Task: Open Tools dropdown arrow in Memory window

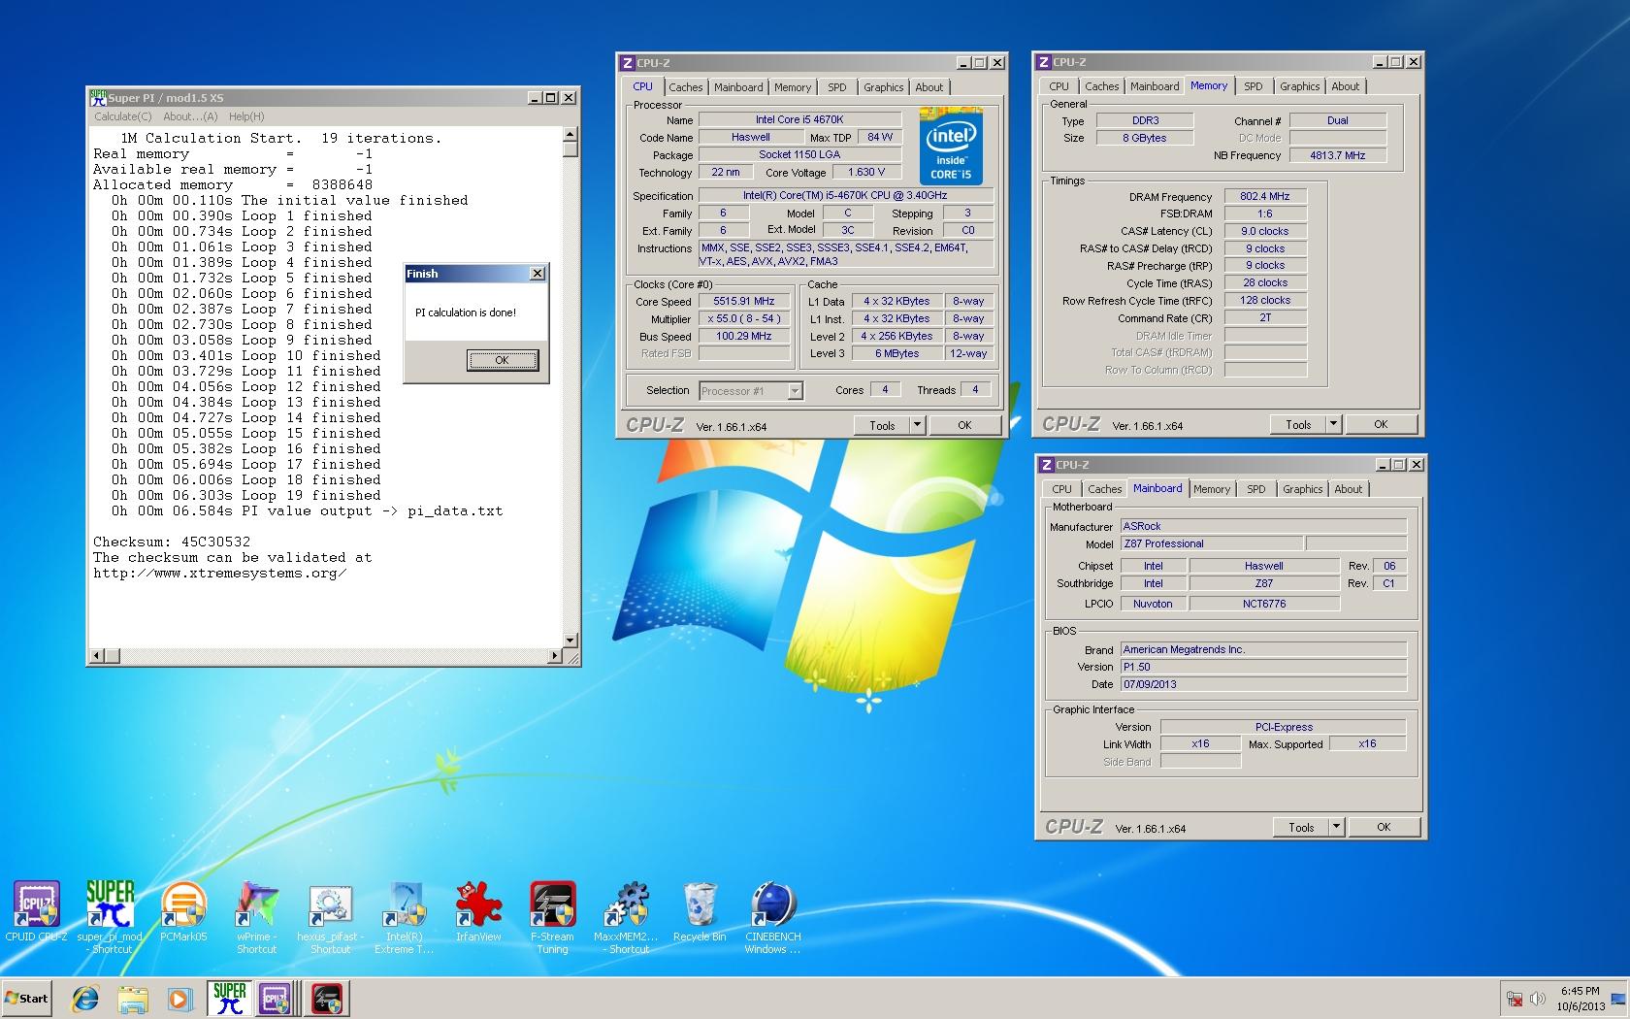Action: point(1333,424)
